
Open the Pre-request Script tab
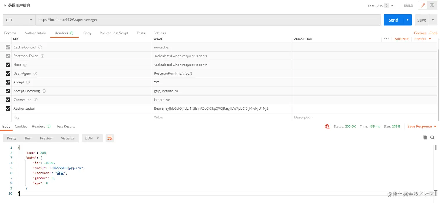coord(114,33)
